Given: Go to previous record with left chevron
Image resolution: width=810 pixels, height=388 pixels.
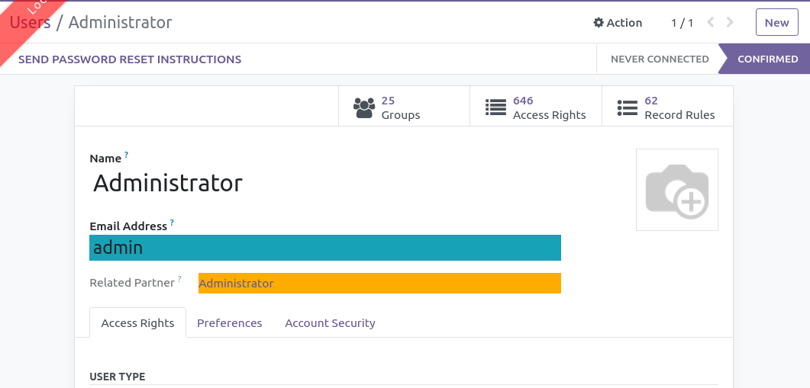Looking at the screenshot, I should coord(711,23).
